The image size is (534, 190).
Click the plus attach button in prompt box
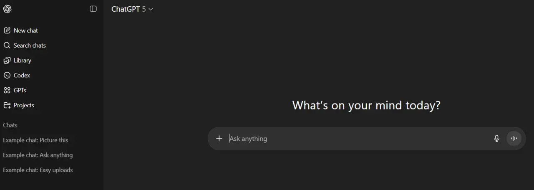point(219,138)
